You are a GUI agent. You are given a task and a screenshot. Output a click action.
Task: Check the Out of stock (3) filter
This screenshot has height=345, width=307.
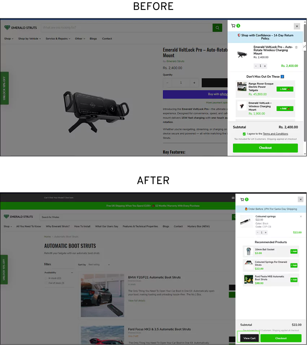[x=46, y=283]
